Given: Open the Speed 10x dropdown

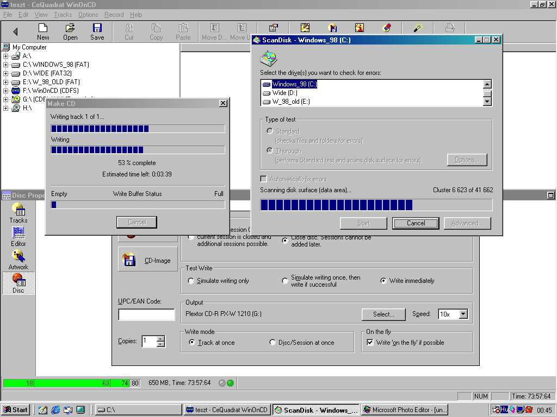Looking at the screenshot, I should pos(463,314).
